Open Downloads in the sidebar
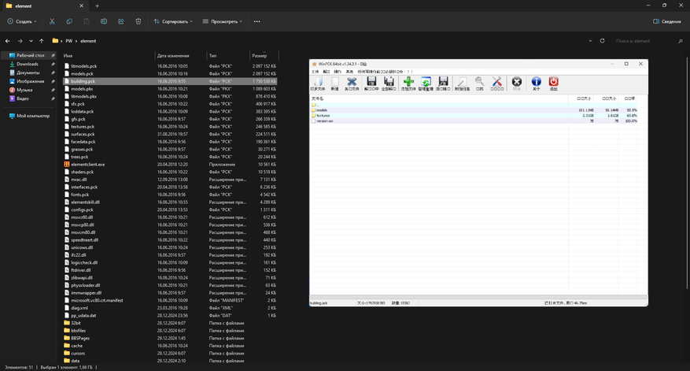 click(x=28, y=64)
